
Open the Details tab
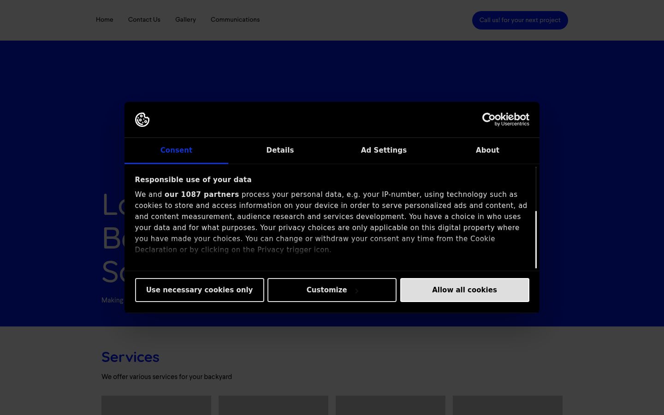(x=280, y=150)
